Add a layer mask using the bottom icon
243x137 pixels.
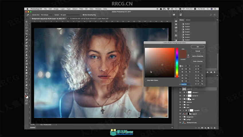click(x=202, y=128)
